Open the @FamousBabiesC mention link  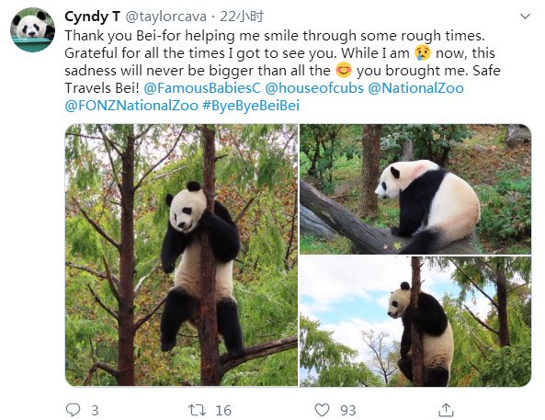click(202, 88)
